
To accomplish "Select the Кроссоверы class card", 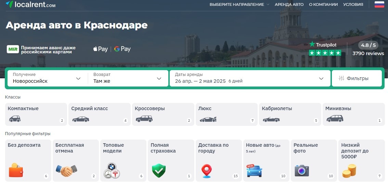I will (163, 114).
